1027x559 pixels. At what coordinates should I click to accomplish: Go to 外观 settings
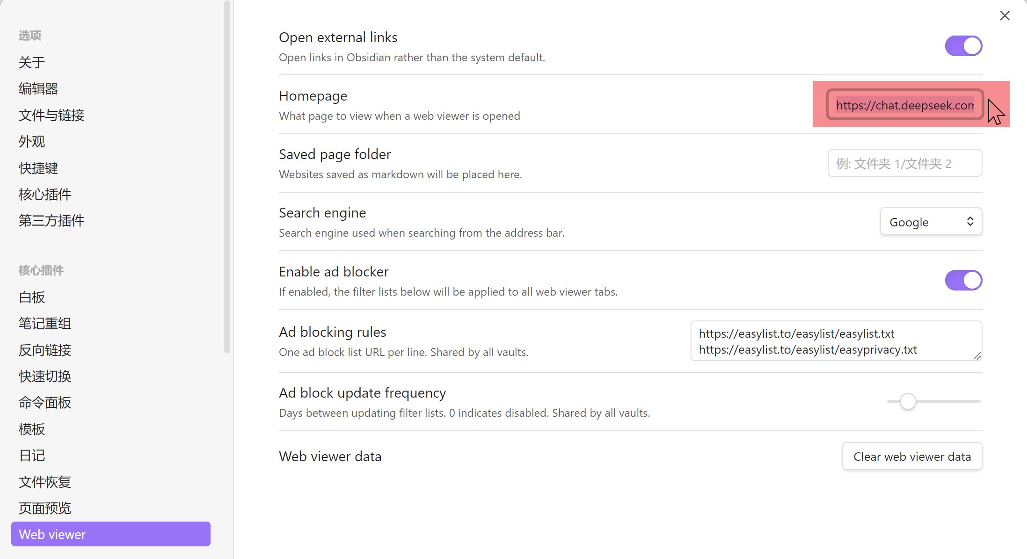[32, 141]
